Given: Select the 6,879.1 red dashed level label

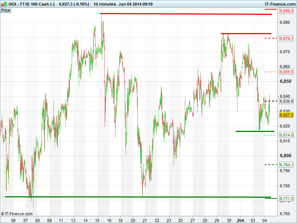Looking at the screenshot, I should [286, 38].
